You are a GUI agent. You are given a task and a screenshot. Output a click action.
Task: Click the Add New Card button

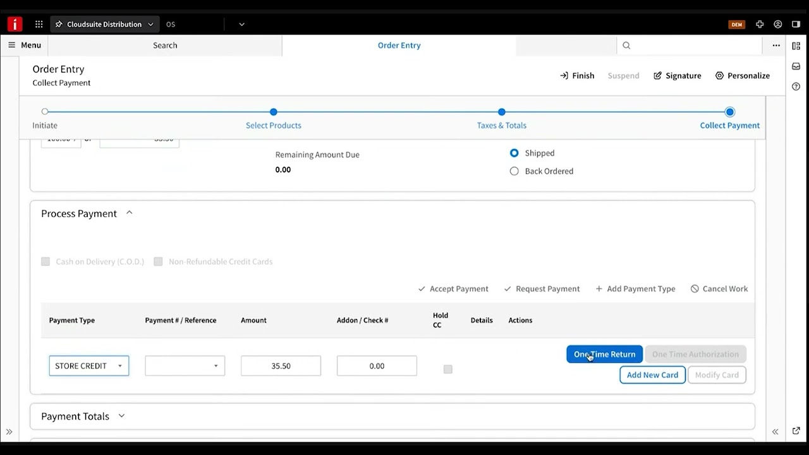pos(652,375)
